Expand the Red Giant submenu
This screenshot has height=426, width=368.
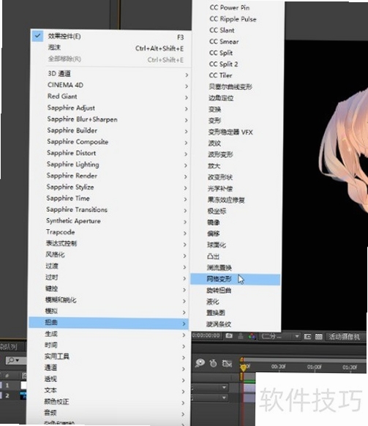tap(118, 97)
